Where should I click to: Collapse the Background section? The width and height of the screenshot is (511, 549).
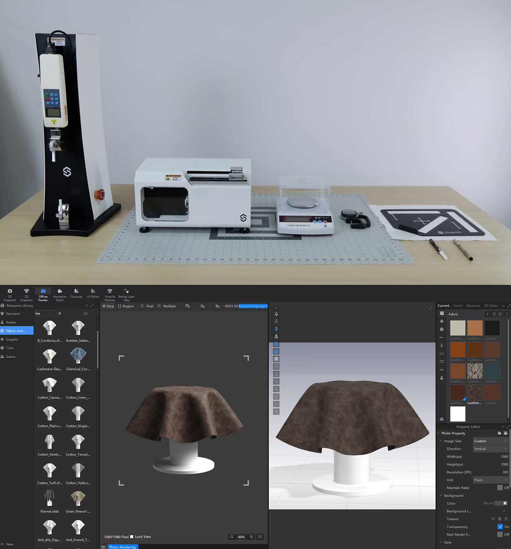(x=441, y=495)
